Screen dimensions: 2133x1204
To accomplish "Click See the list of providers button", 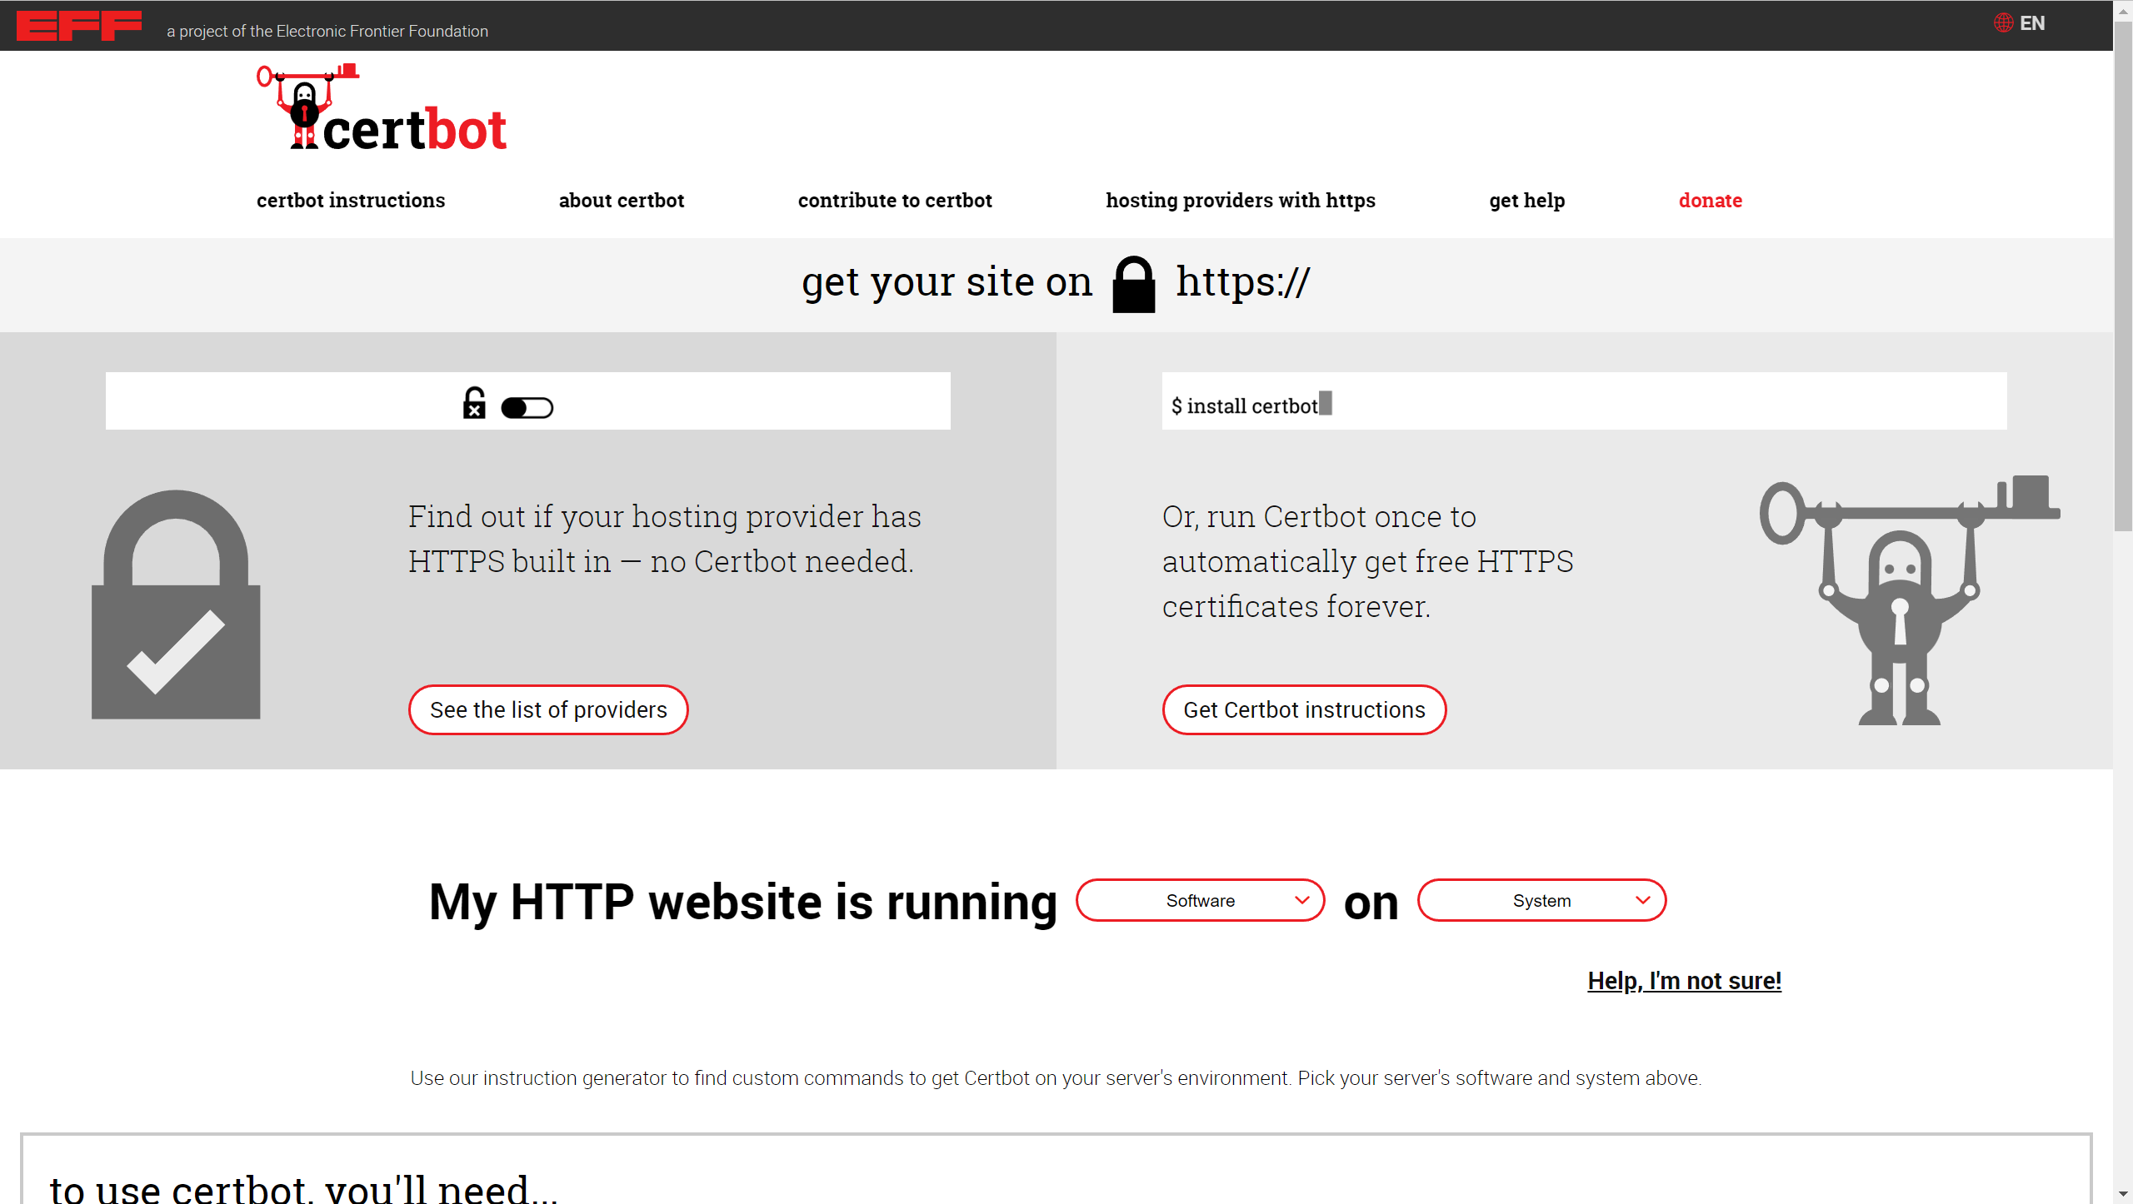I will [548, 710].
